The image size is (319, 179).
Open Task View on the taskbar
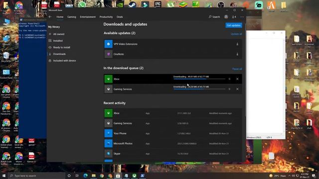[x=77, y=176]
